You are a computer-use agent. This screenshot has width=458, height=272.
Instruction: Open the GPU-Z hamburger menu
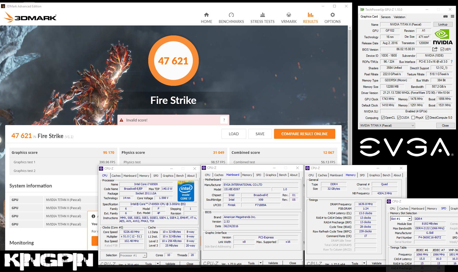click(452, 16)
